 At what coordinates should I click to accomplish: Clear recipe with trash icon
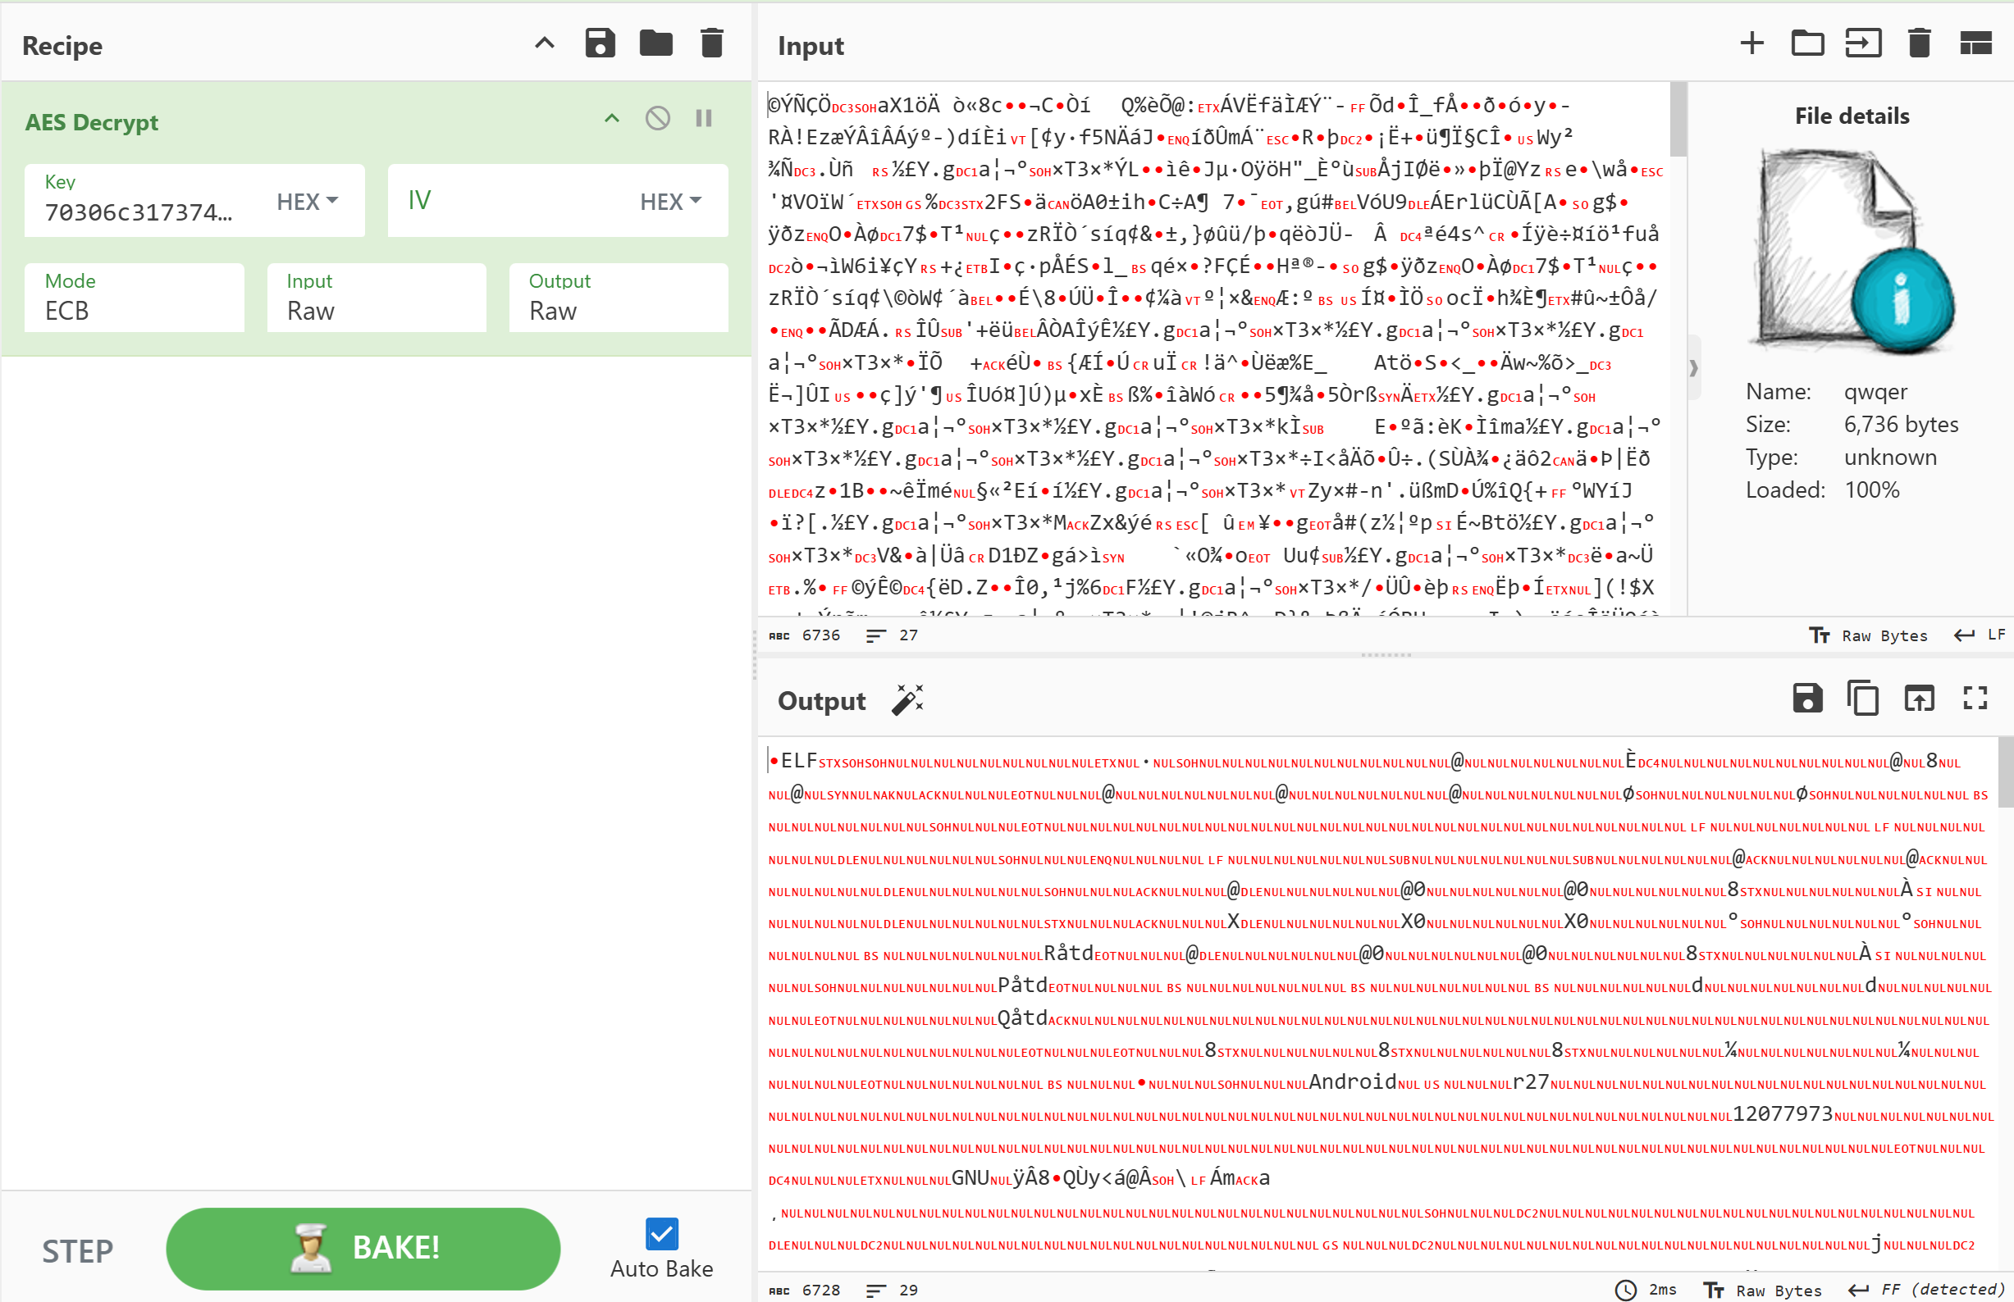point(711,43)
